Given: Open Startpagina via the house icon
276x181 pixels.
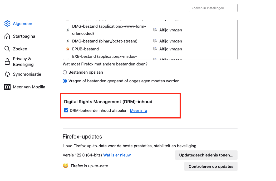Looking at the screenshot, I should (x=7, y=36).
